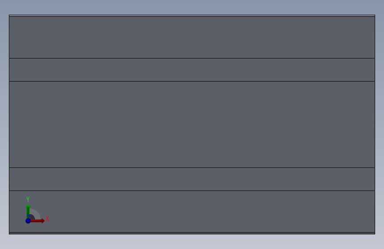
Task: Select the left vertical edge of the model
Action: tap(9, 124)
